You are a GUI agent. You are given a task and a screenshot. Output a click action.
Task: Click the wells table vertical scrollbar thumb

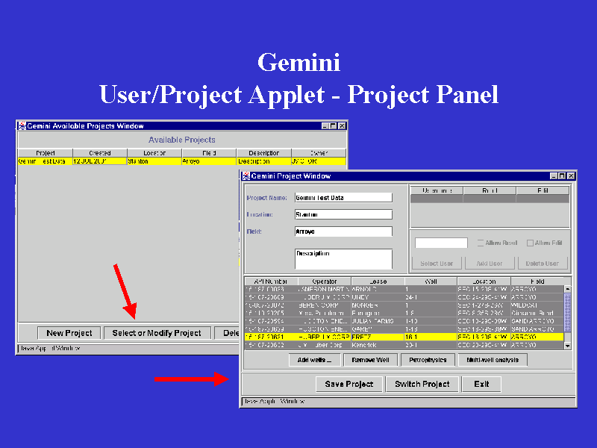coord(568,312)
